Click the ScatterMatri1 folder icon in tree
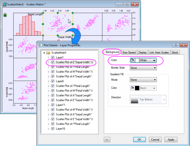The width and height of the screenshot is (190, 146). (48, 53)
